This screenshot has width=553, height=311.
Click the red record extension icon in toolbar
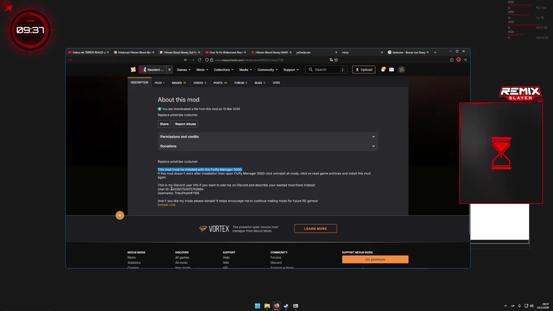[x=458, y=60]
